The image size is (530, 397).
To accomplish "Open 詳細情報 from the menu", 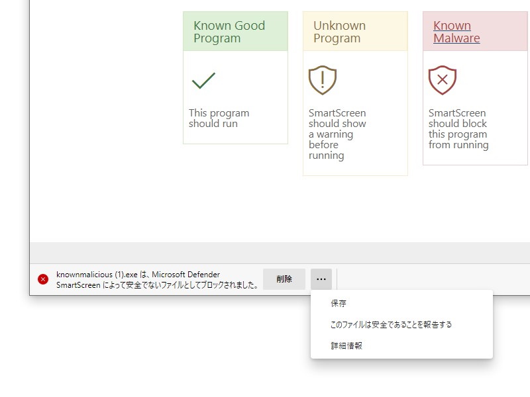I will coord(346,345).
